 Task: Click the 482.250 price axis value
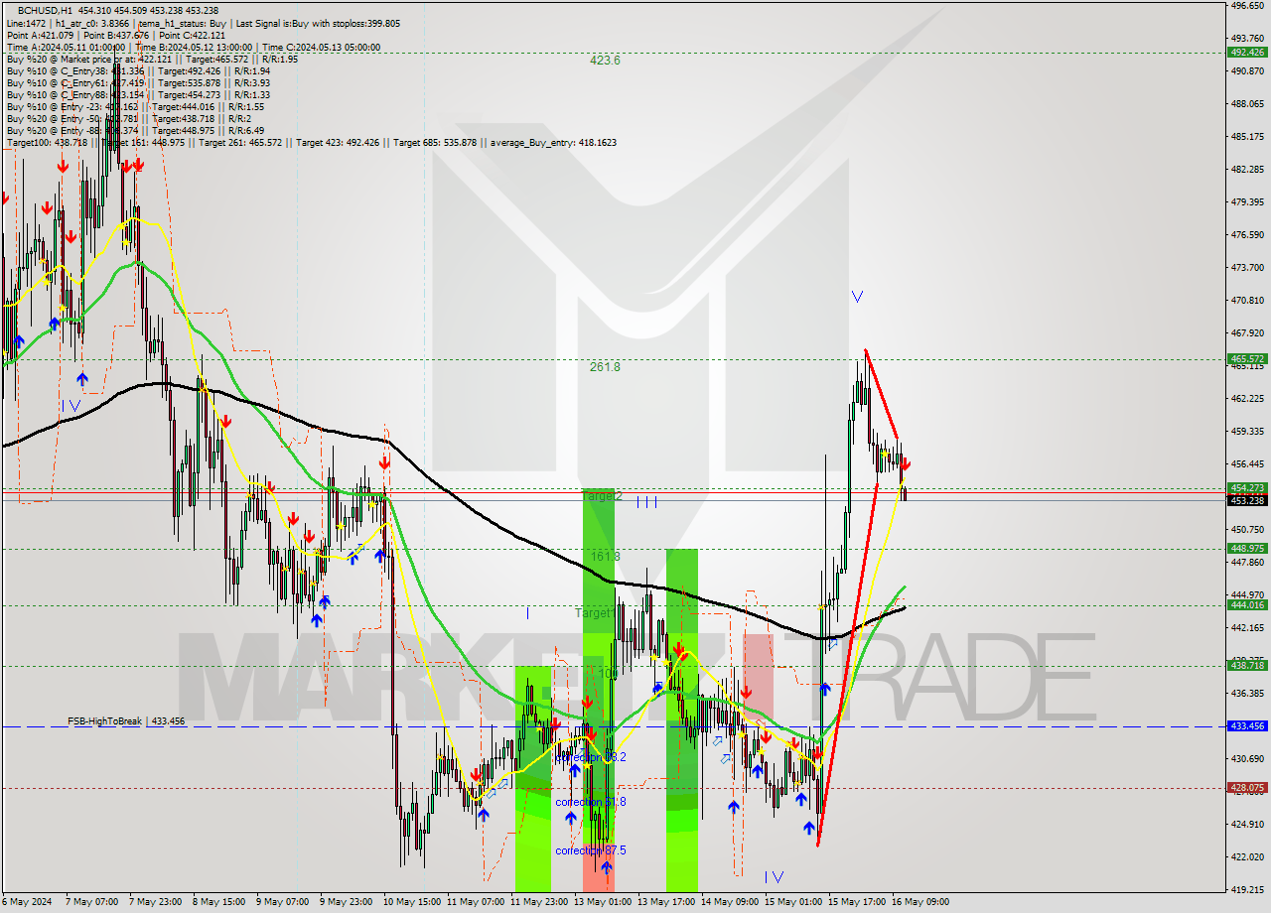(x=1246, y=170)
